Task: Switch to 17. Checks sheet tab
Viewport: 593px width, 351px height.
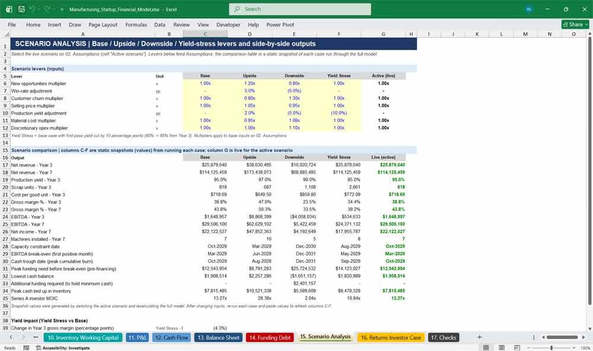Action: point(444,338)
